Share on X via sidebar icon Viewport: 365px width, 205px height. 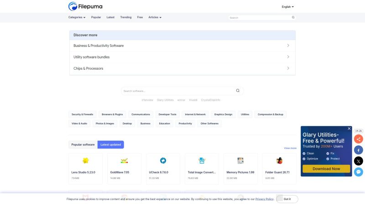[x=359, y=161]
